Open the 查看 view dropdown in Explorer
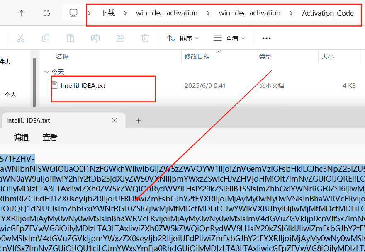Screen dimensions: 365x252 click(x=229, y=38)
